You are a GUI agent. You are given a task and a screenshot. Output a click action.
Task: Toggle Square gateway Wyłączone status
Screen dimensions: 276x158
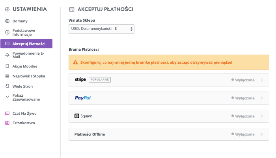click(243, 116)
